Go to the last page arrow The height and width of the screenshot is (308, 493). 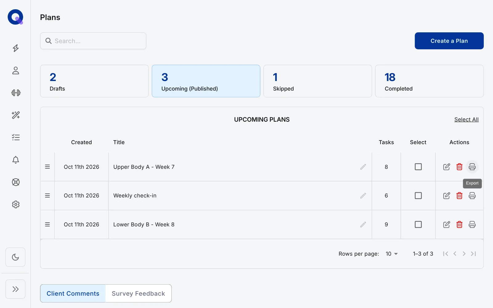point(474,254)
